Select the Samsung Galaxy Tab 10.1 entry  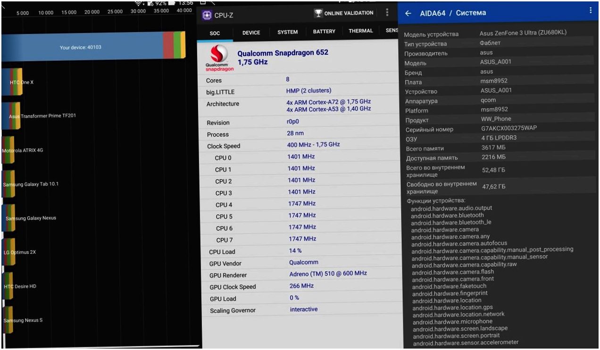coord(8,184)
